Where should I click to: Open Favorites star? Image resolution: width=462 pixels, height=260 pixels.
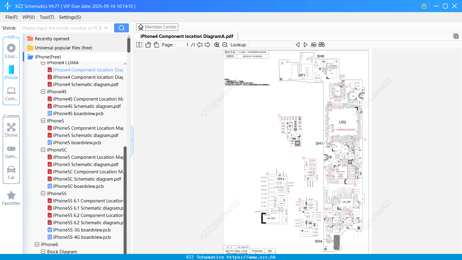coord(11,198)
